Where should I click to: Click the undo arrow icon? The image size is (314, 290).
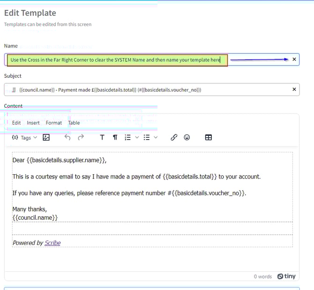(67, 138)
